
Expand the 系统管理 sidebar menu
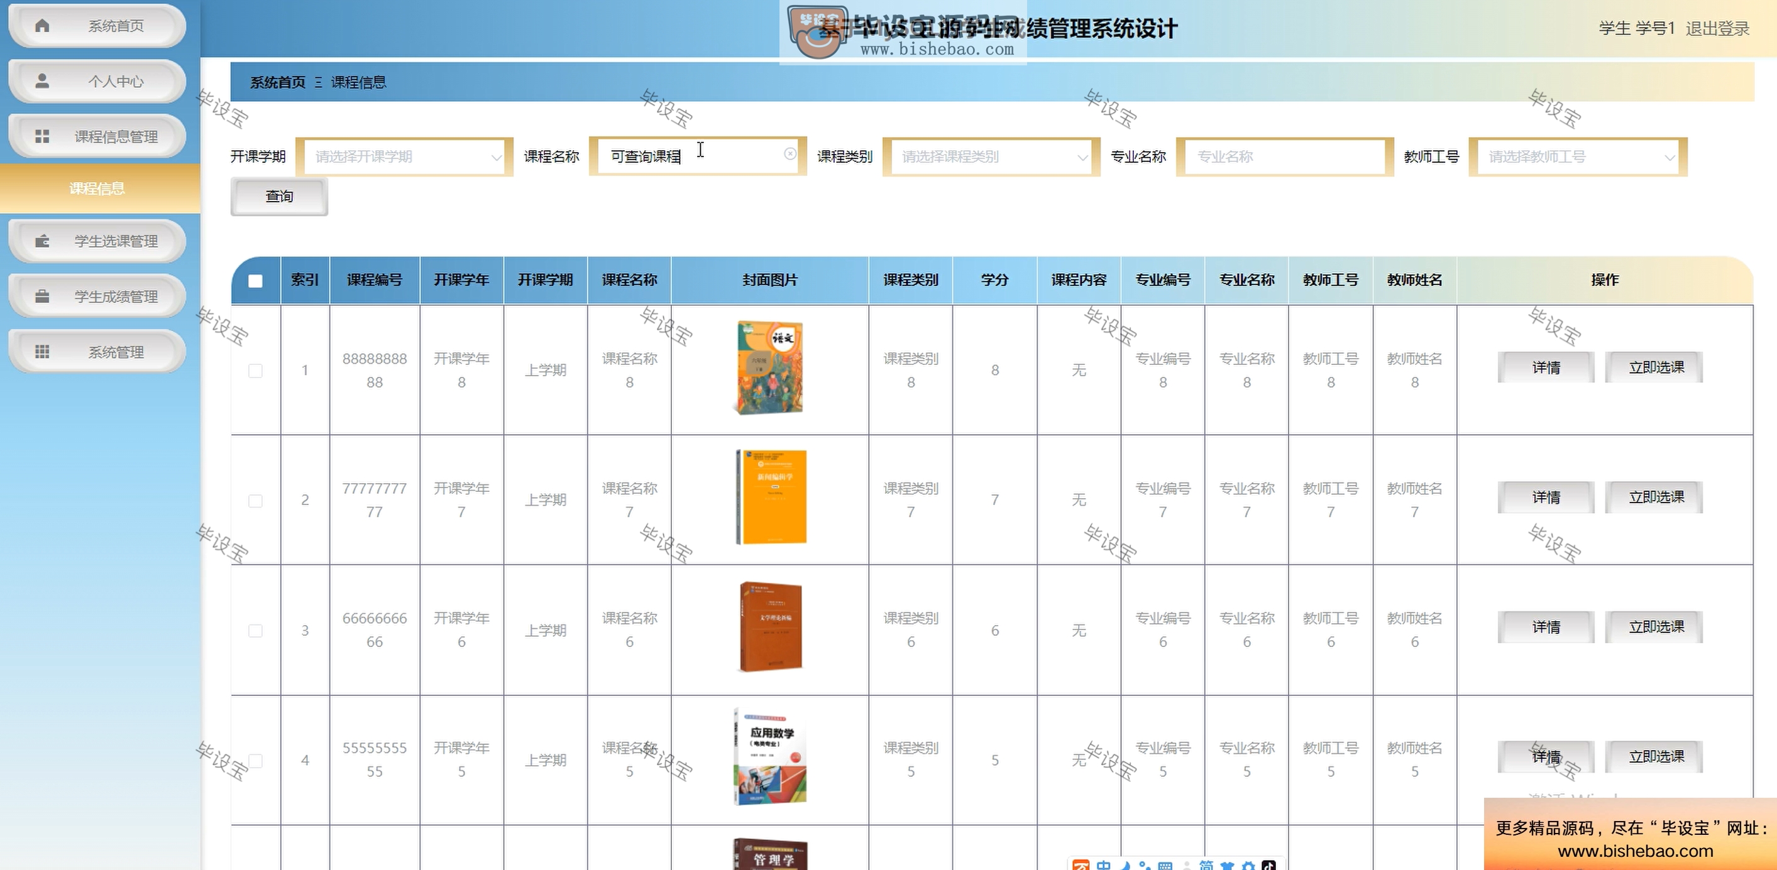tap(97, 352)
